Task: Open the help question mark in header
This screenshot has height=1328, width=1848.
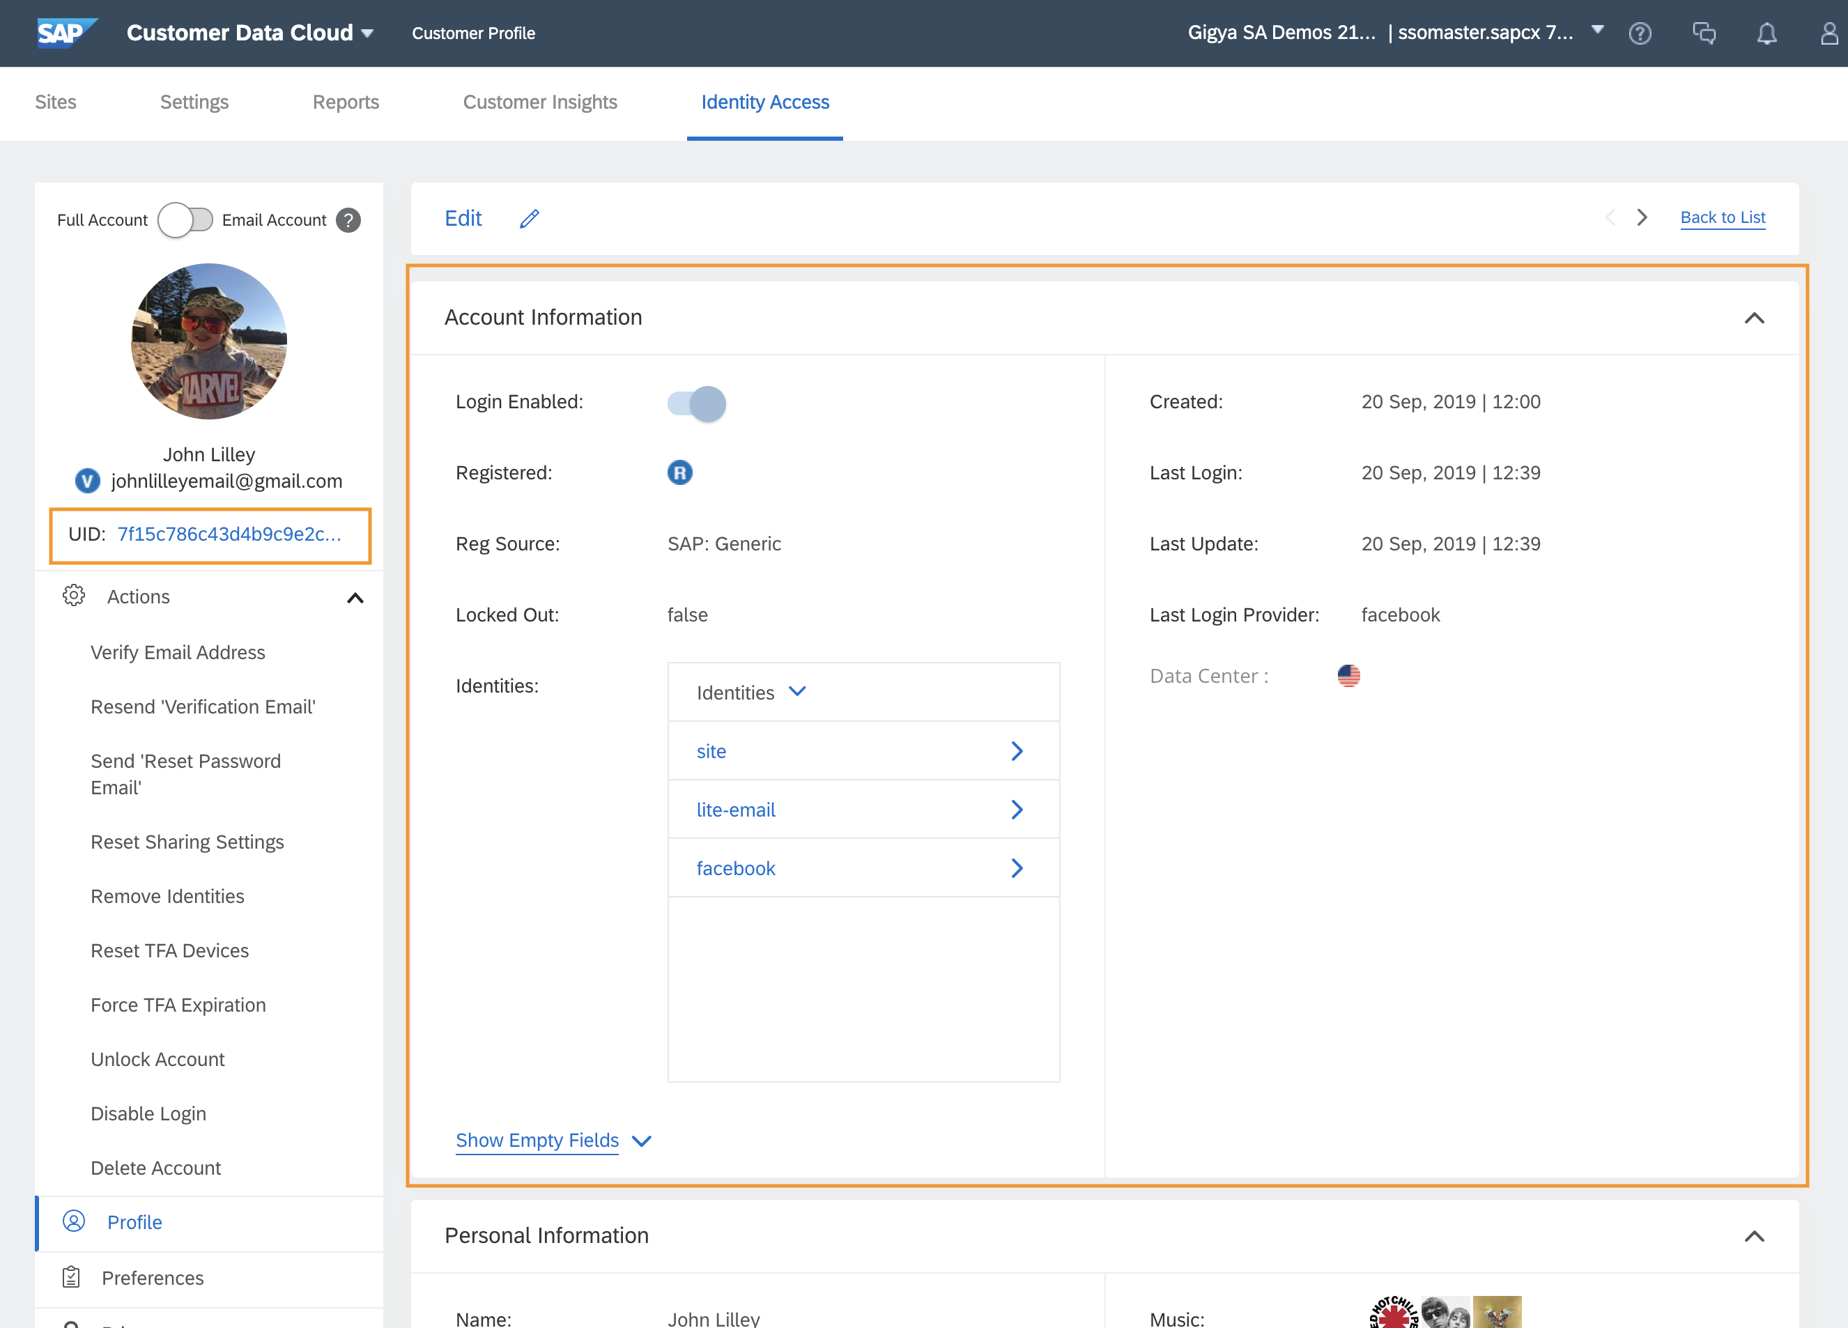Action: (1640, 33)
